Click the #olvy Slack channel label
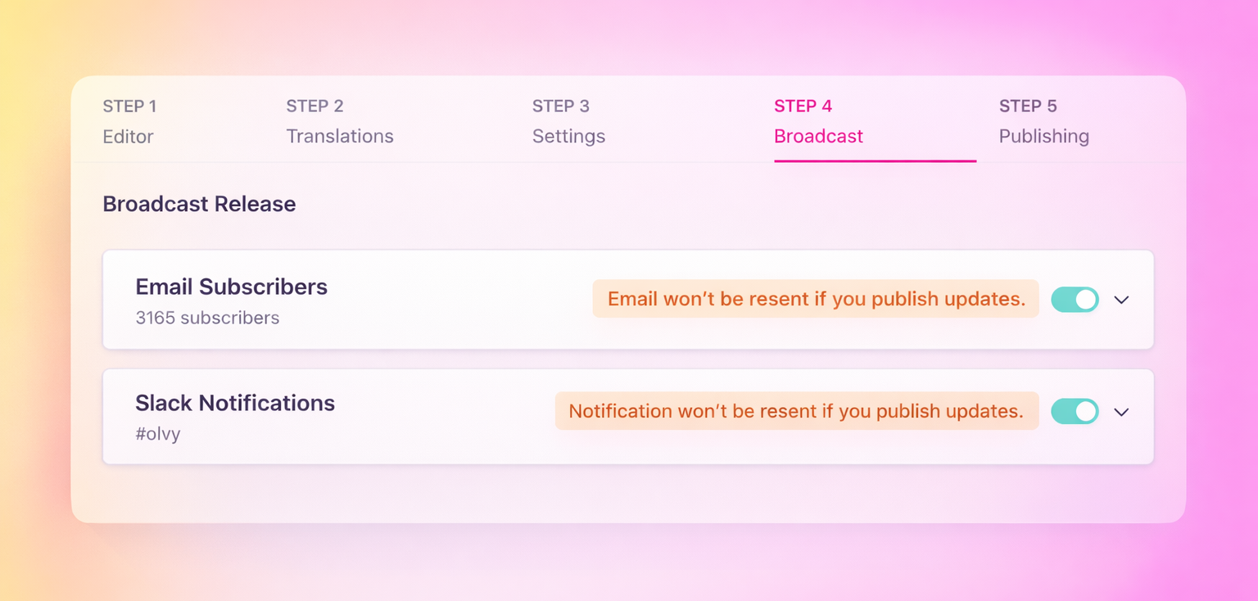 [x=158, y=433]
